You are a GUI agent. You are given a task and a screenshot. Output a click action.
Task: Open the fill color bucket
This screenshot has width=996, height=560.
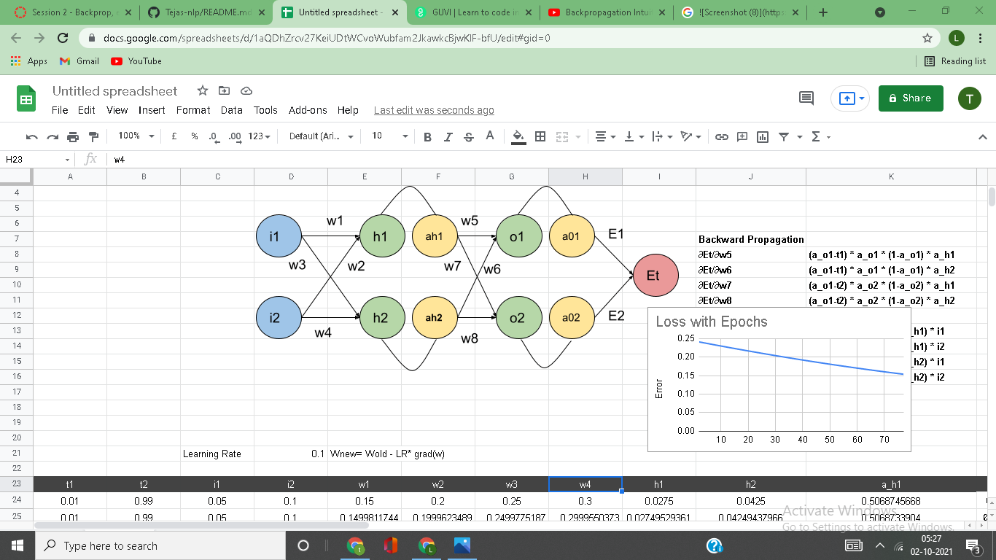tap(518, 136)
